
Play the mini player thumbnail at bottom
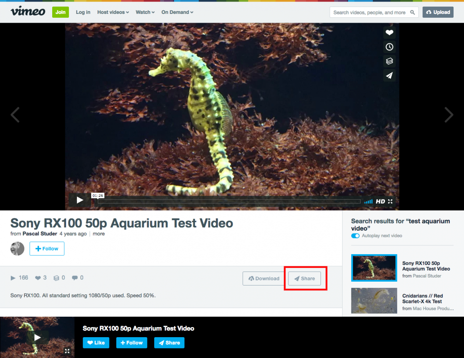[x=37, y=338]
